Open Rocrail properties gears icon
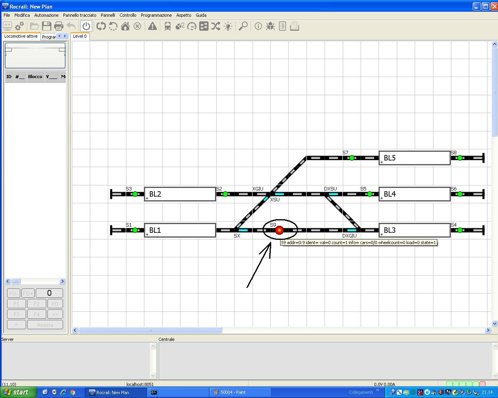This screenshot has height=398, width=498. tap(19, 26)
